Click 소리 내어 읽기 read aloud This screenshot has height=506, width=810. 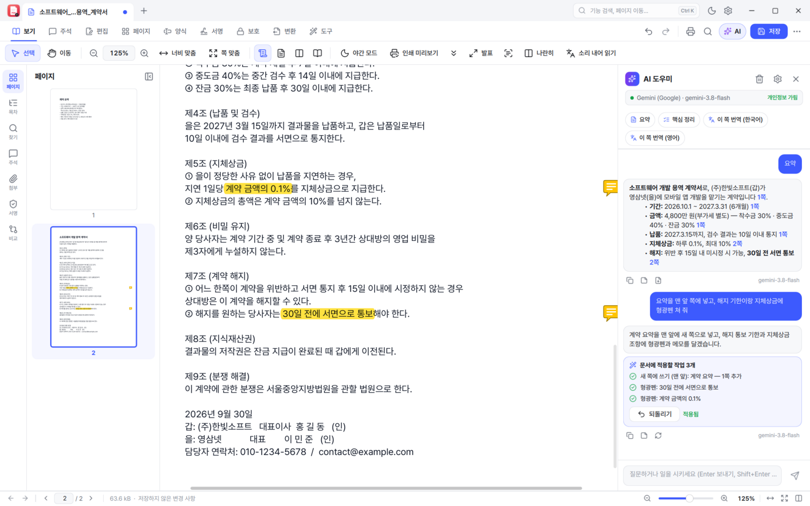coord(591,53)
